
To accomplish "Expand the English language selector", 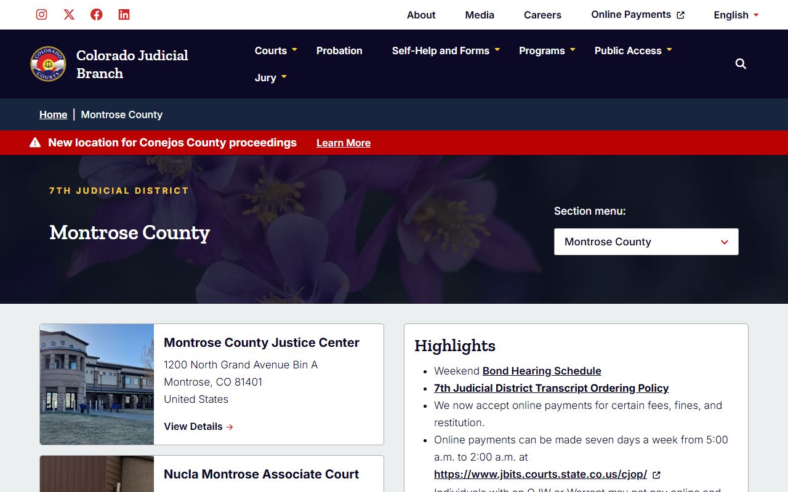I will point(736,15).
